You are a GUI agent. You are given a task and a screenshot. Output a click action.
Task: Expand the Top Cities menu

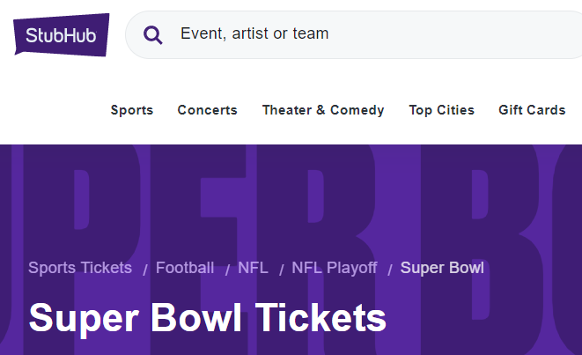coord(441,110)
